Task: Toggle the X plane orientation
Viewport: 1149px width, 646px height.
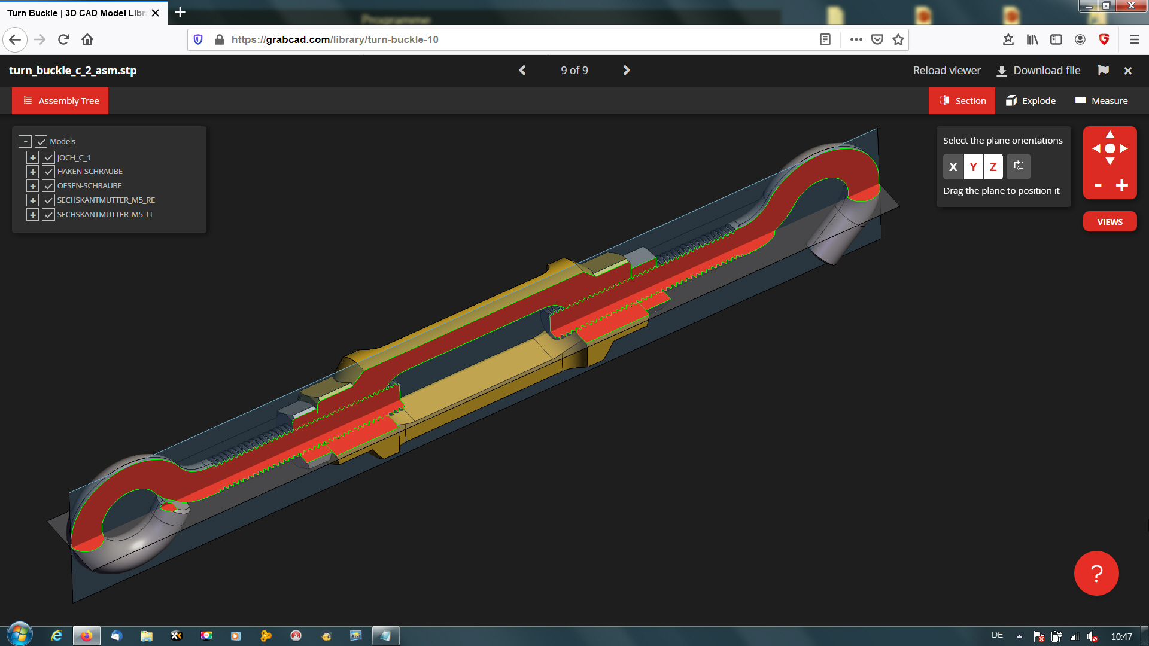Action: point(953,167)
